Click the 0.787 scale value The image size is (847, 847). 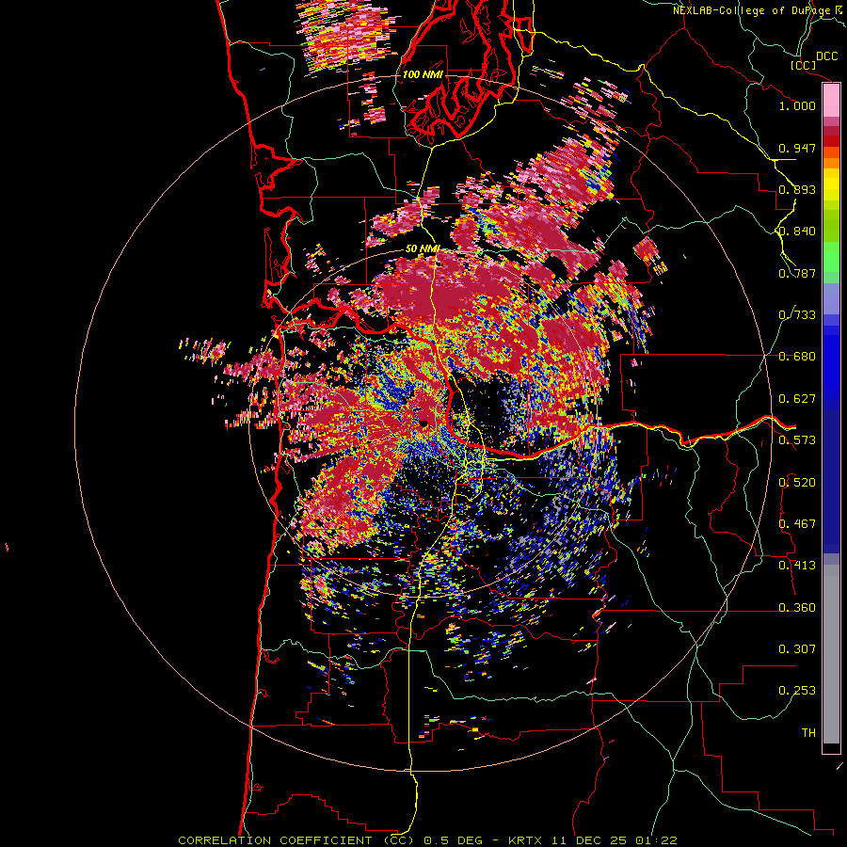[797, 273]
